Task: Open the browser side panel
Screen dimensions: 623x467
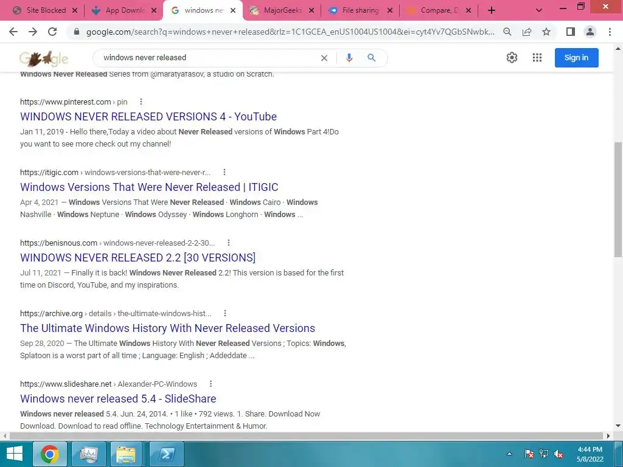Action: (x=571, y=32)
